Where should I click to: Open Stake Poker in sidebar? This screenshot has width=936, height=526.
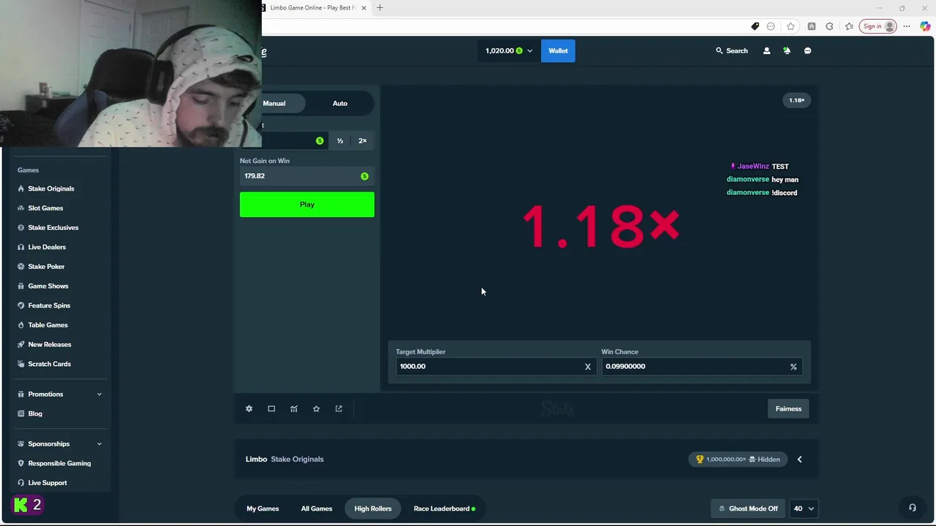46,267
